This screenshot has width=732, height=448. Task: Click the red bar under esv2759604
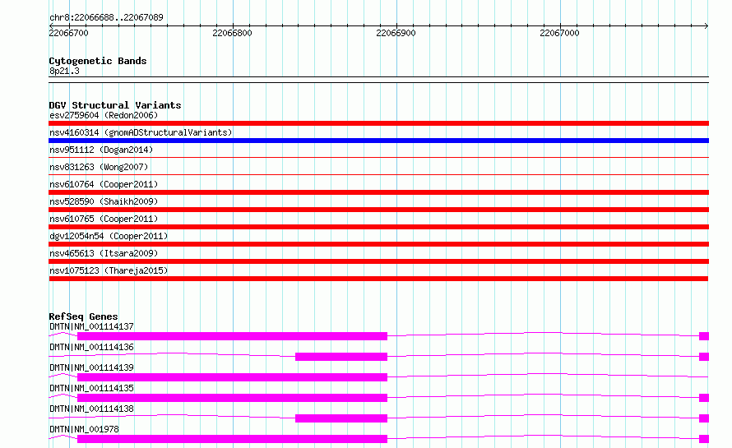pos(378,123)
